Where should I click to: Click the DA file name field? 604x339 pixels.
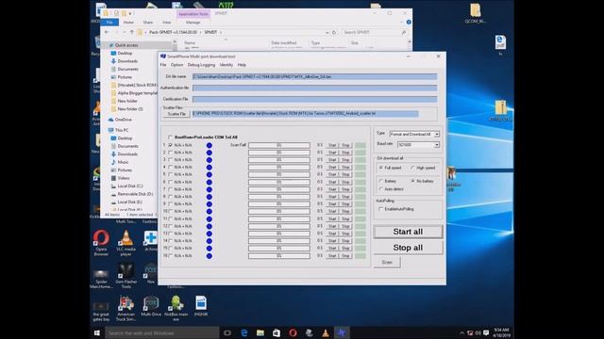point(314,77)
